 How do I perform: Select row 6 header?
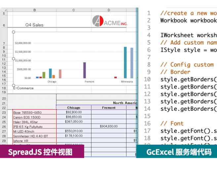pos(4,21)
